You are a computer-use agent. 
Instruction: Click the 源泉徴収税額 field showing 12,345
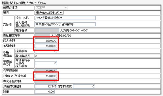click(x=46, y=86)
